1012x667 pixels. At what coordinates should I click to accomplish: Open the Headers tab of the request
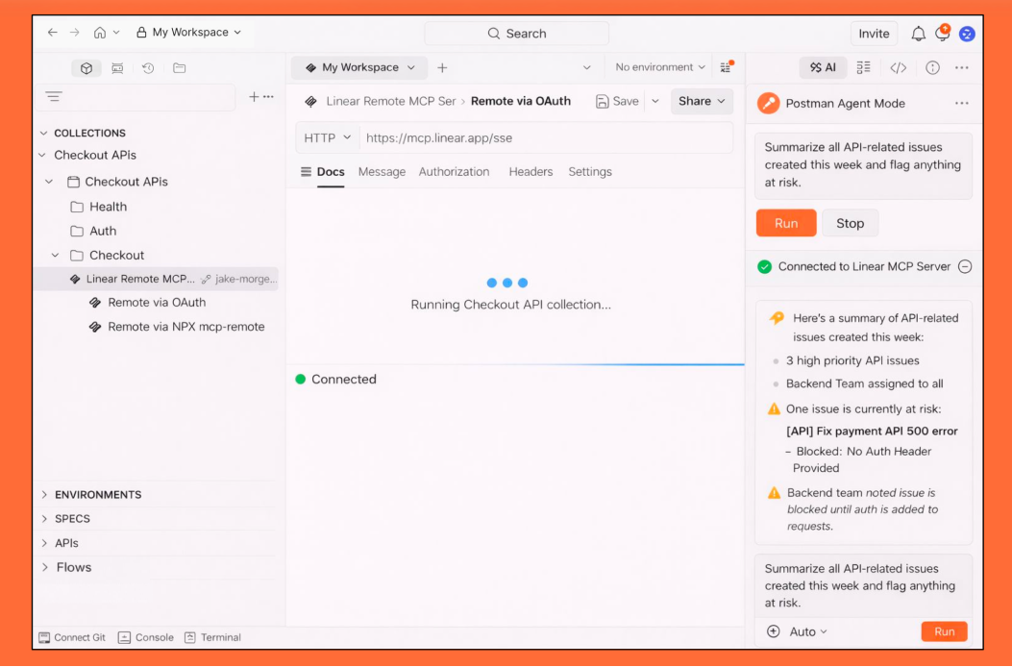click(531, 172)
